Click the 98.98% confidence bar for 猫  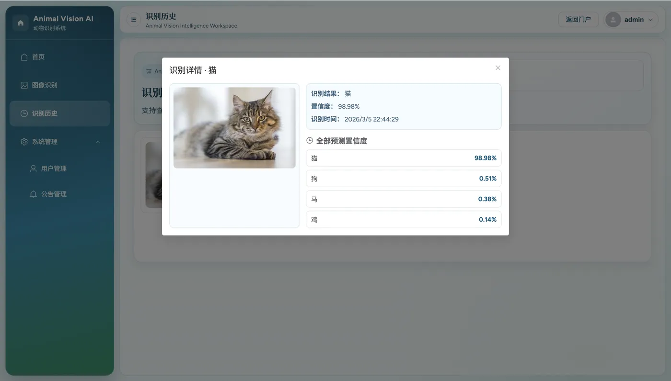(x=403, y=158)
